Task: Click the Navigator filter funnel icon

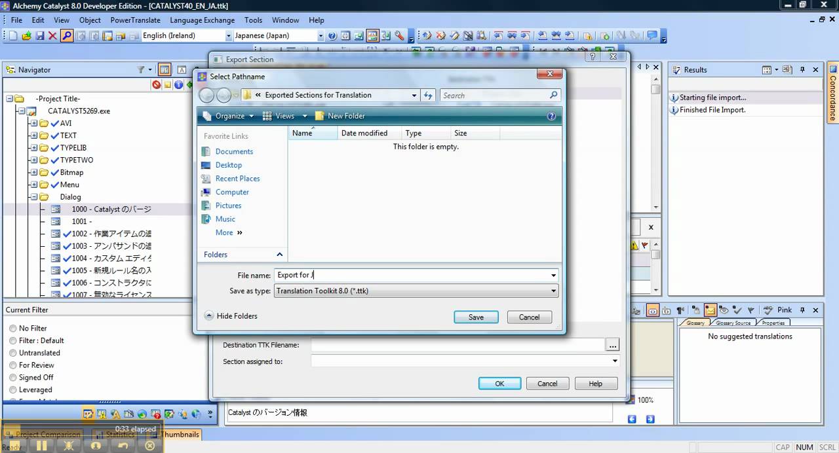Action: (x=141, y=69)
